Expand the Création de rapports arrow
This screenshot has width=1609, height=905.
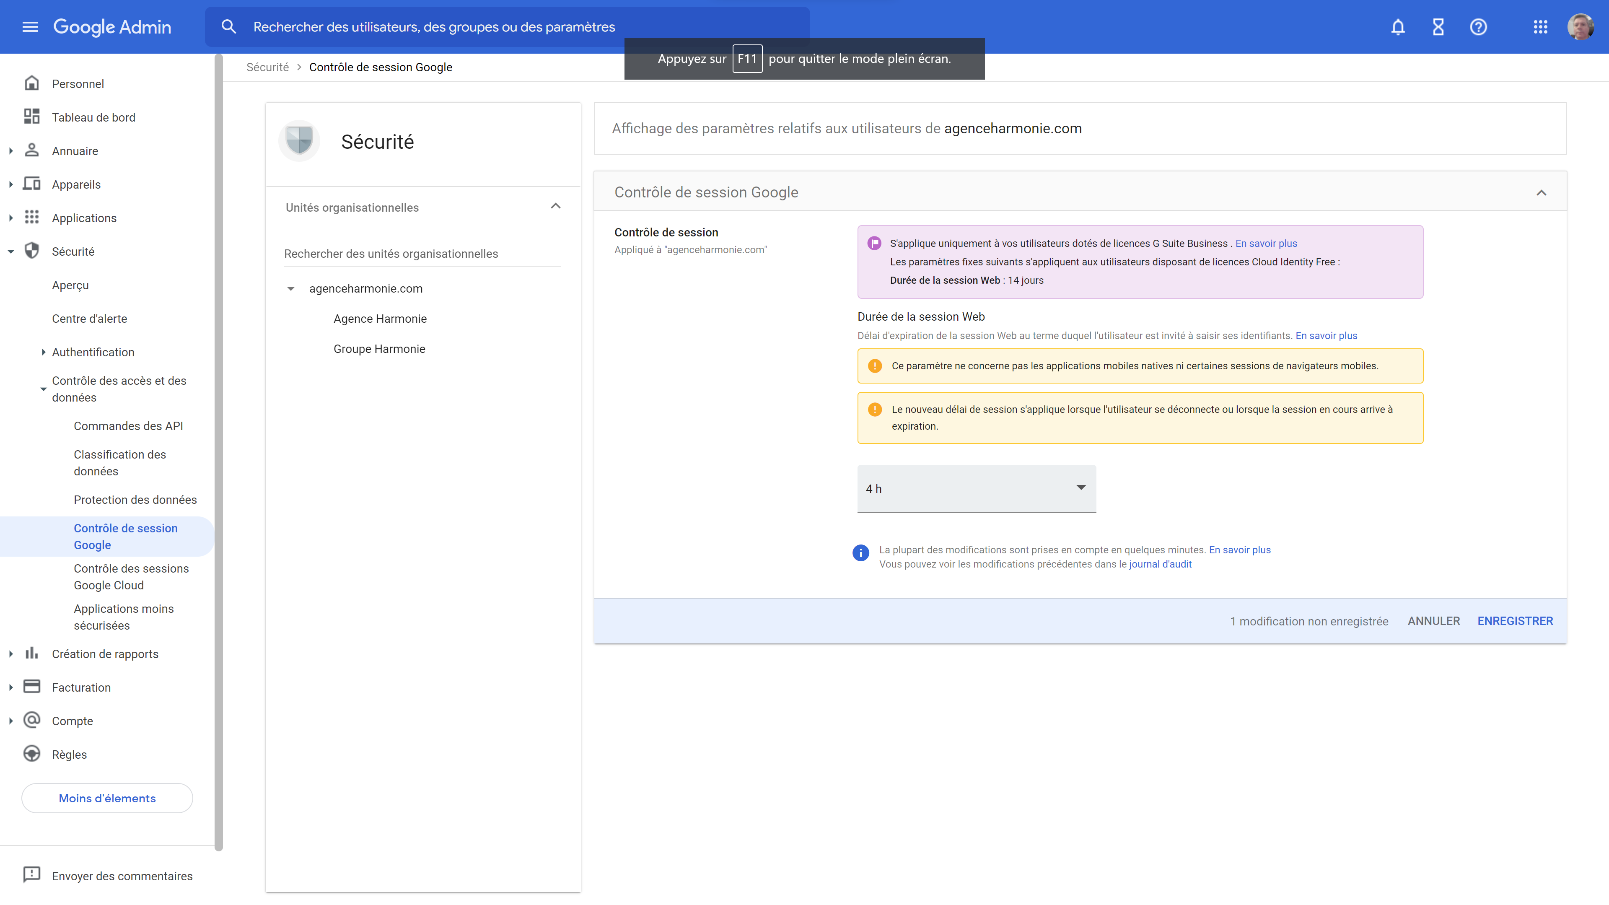pyautogui.click(x=10, y=654)
